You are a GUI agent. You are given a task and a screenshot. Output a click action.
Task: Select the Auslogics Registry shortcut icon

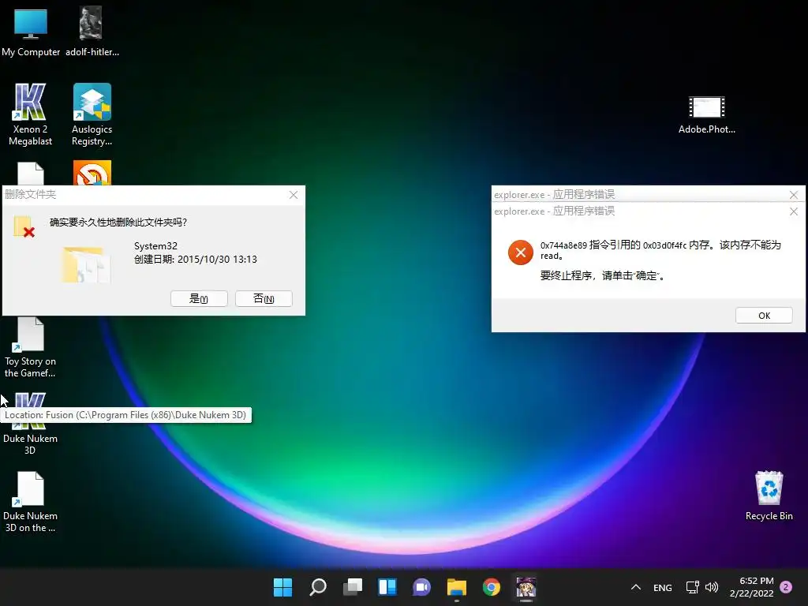click(x=92, y=114)
